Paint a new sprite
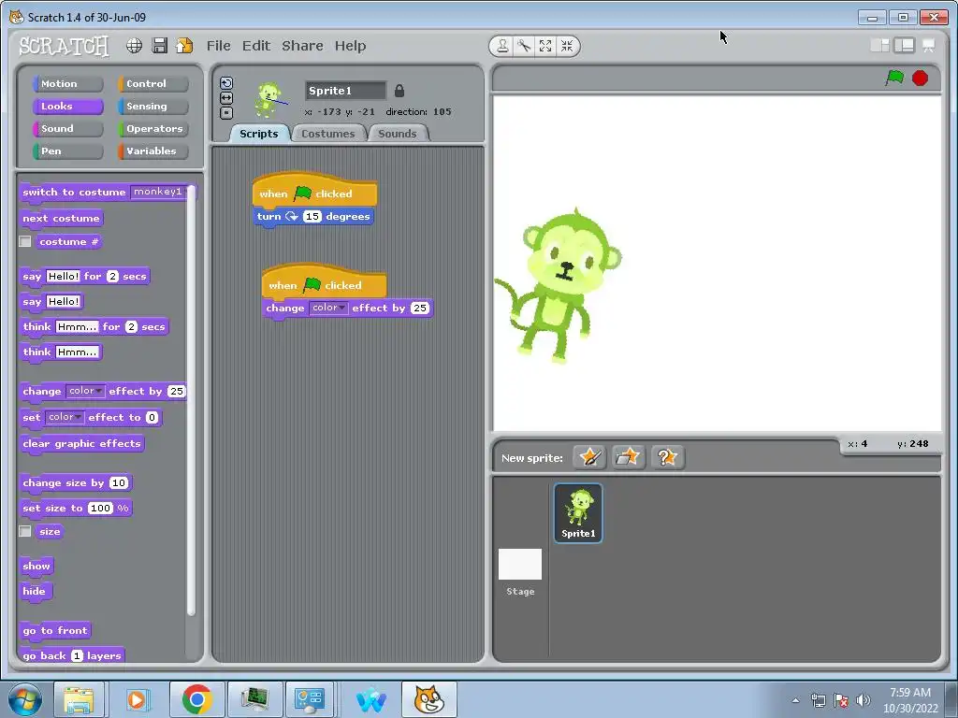958x718 pixels. click(589, 456)
